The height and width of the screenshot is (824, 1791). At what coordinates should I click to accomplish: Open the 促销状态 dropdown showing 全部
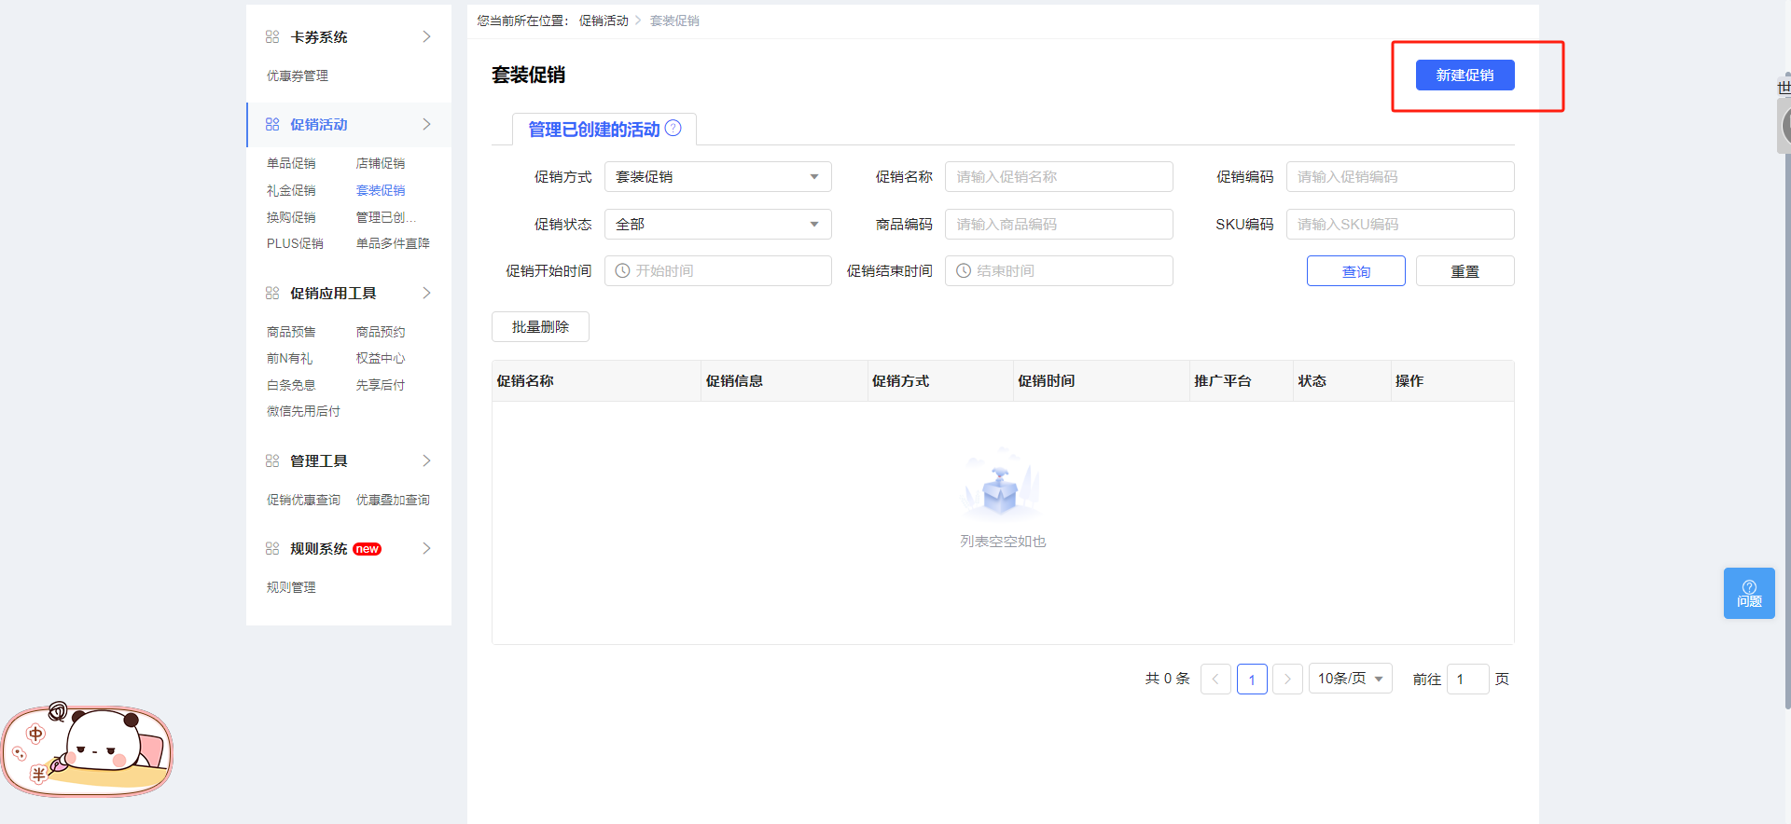[x=717, y=225]
